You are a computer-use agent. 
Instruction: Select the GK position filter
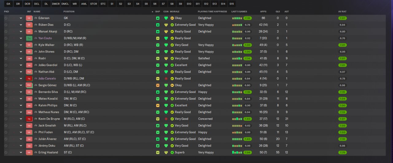8,4
